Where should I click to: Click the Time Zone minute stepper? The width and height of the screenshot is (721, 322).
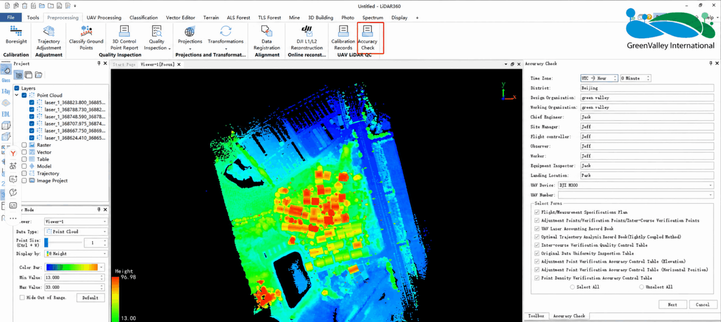[648, 78]
